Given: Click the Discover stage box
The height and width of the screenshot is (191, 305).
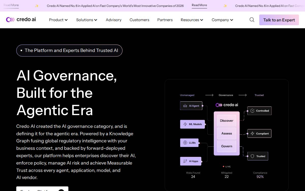Looking at the screenshot, I should tap(227, 120).
